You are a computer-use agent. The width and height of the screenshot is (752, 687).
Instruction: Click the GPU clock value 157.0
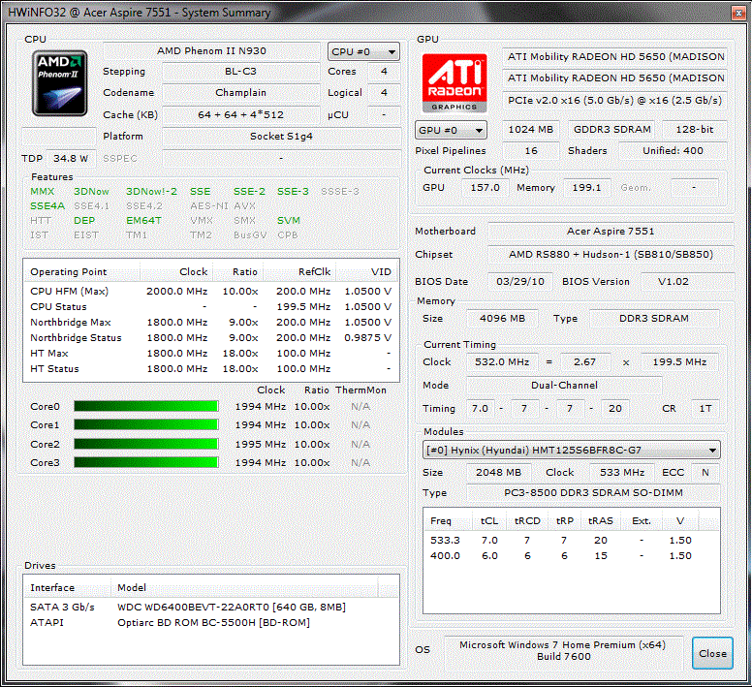click(485, 187)
